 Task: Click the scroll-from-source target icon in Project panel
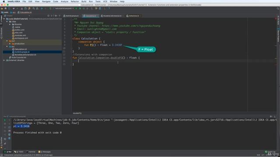(x=48, y=16)
